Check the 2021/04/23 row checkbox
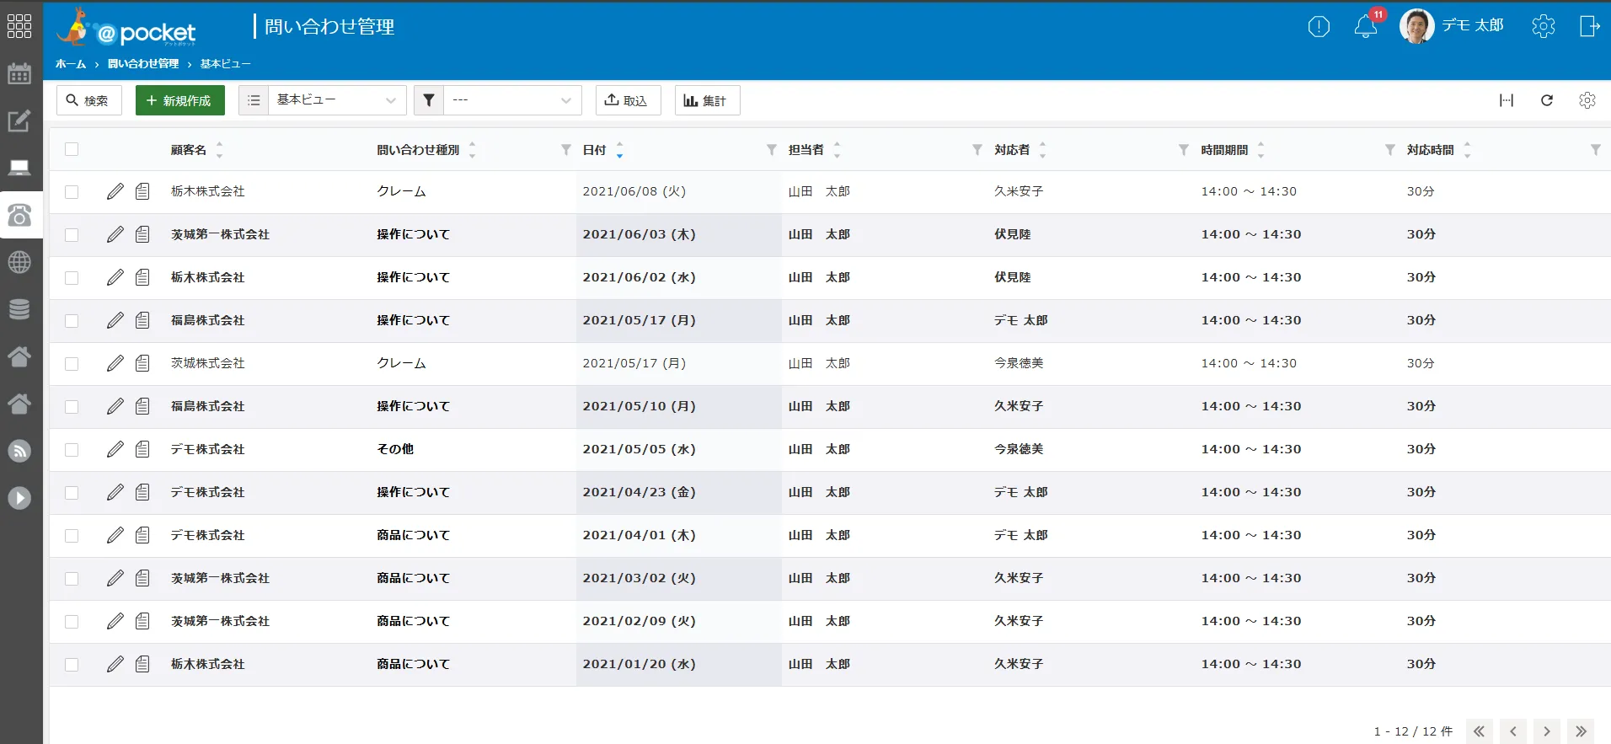Viewport: 1611px width, 744px height. [x=72, y=493]
